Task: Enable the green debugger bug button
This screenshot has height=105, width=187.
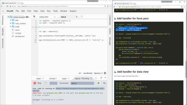Action: click(98, 83)
